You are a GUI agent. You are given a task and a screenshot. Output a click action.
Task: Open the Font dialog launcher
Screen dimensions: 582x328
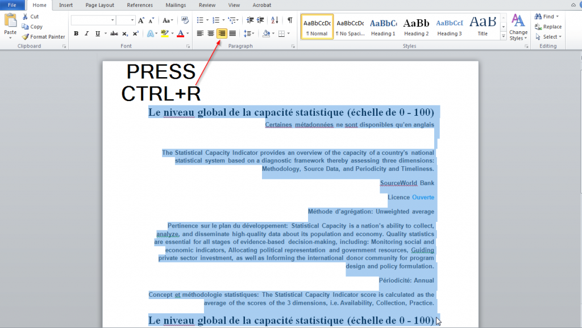pyautogui.click(x=188, y=47)
